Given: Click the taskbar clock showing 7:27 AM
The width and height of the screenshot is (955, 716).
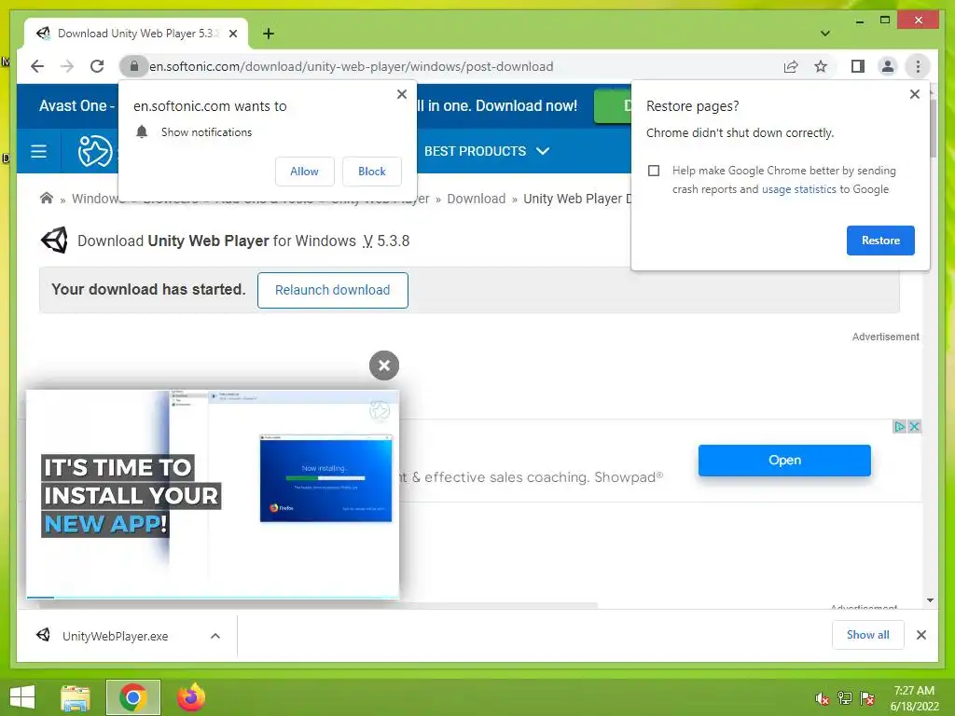Looking at the screenshot, I should click(x=914, y=698).
